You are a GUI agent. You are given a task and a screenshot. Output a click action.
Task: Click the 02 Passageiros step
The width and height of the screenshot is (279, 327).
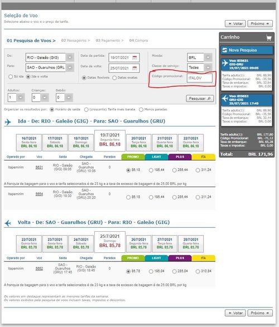(x=75, y=41)
